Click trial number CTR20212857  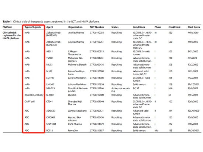click(97, 131)
